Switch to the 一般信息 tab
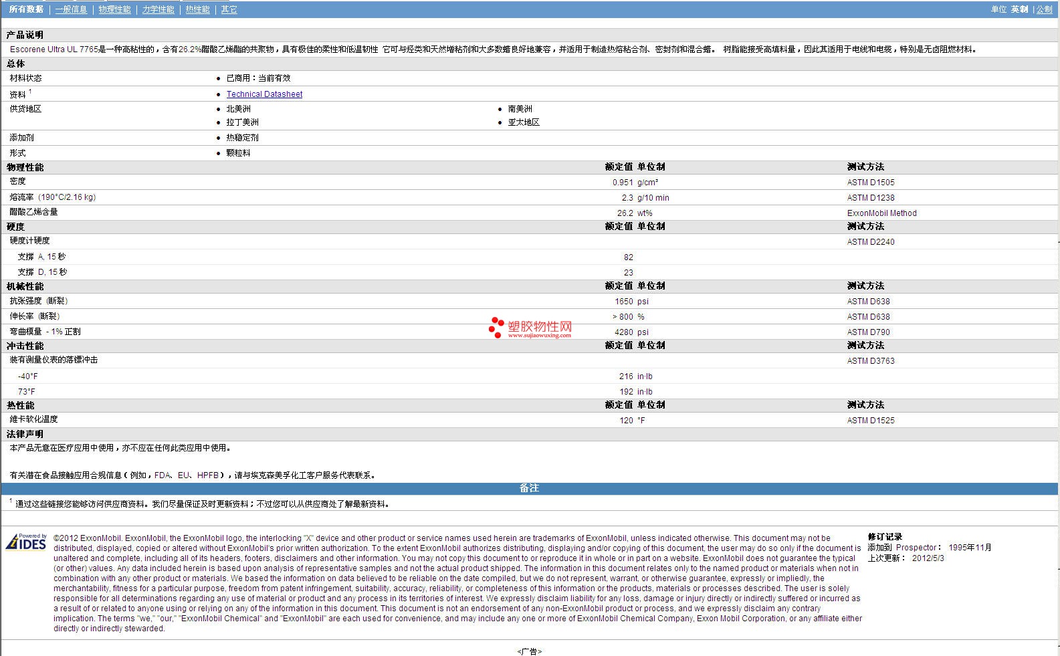Viewport: 1060px width, 656px height. [71, 9]
